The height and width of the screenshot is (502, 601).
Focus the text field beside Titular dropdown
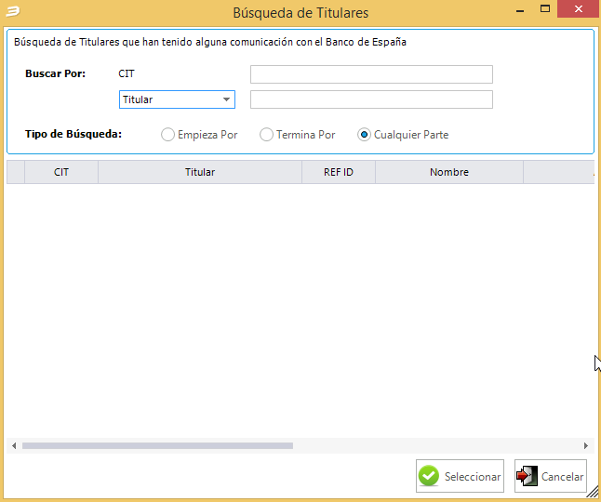[x=371, y=99]
